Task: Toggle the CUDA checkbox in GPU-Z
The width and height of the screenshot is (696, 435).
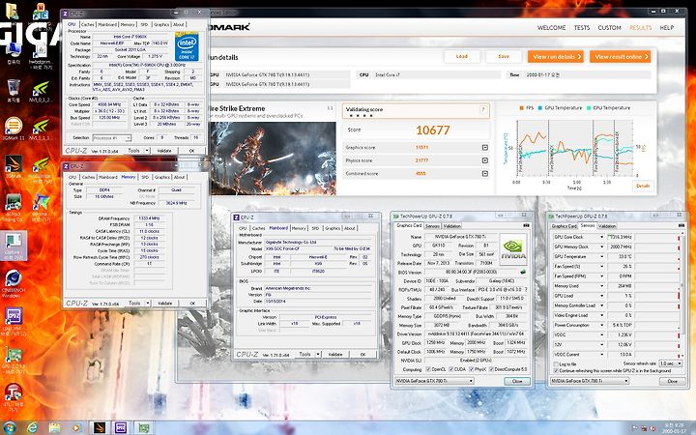Action: tap(451, 369)
